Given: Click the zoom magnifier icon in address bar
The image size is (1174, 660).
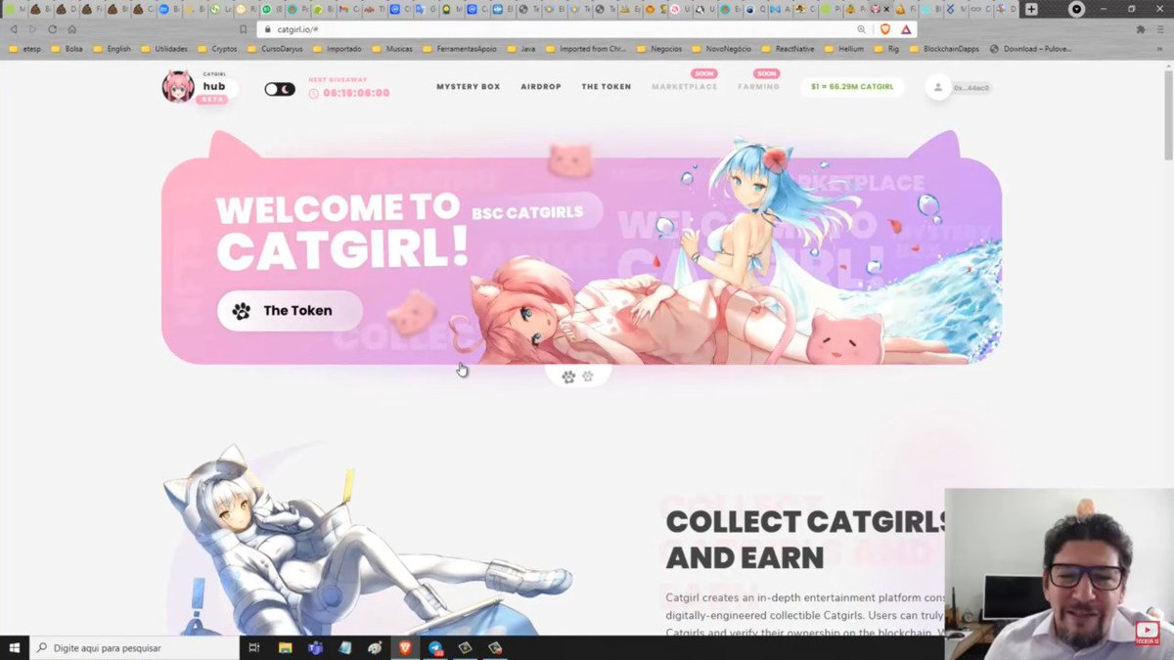Looking at the screenshot, I should [861, 29].
